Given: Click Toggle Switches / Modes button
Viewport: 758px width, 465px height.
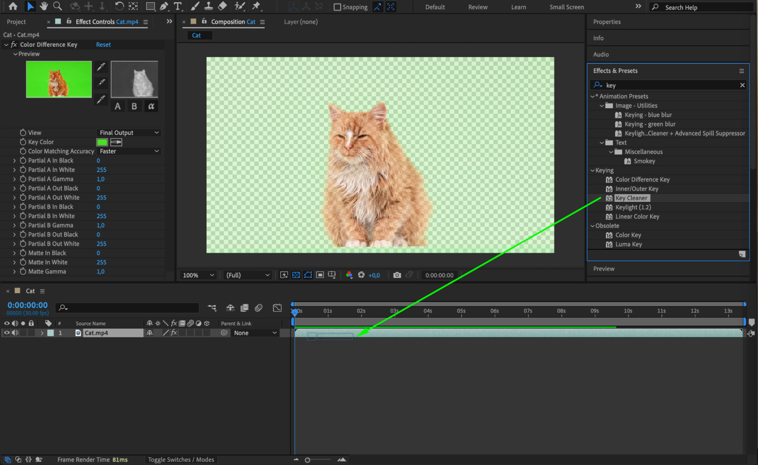Looking at the screenshot, I should click(181, 459).
